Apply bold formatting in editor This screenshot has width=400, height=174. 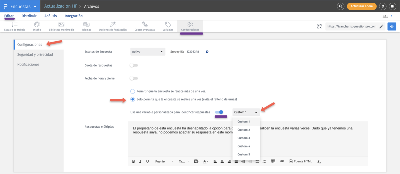click(x=133, y=161)
